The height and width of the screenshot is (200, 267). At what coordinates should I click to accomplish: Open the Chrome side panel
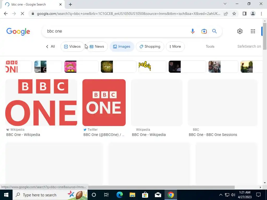(x=245, y=14)
